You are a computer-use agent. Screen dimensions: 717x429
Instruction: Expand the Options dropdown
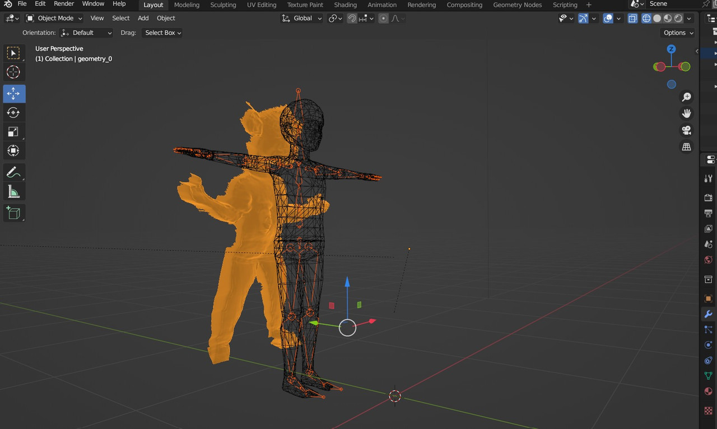tap(678, 33)
